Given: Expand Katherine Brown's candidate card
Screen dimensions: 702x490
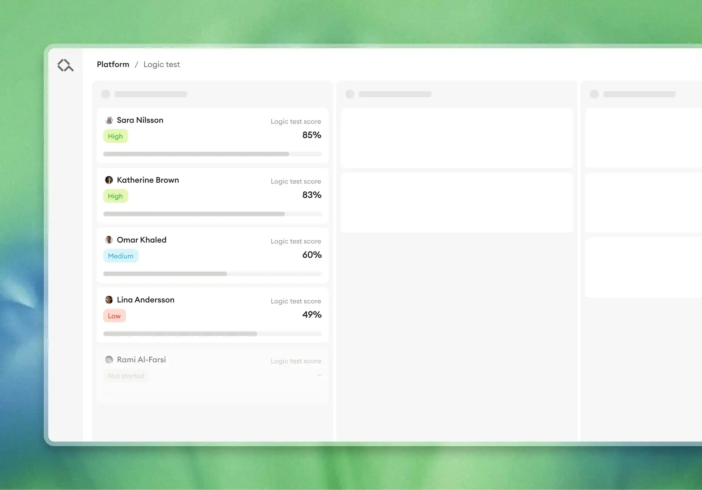Looking at the screenshot, I should [212, 196].
